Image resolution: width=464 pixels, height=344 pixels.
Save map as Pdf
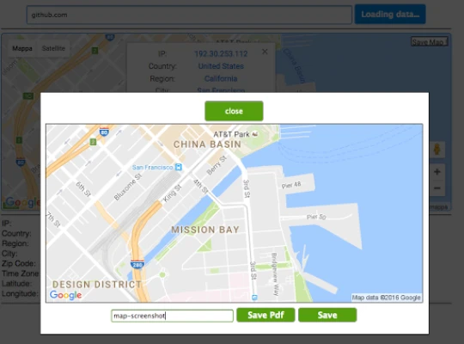click(266, 315)
